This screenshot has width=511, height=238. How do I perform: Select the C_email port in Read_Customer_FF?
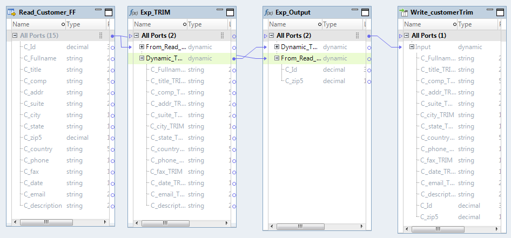point(34,194)
